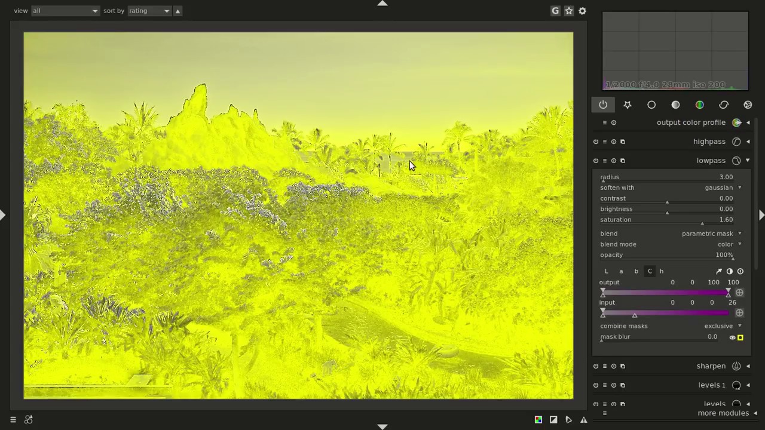Select the tone module group gradient circle
The image size is (765, 430).
pyautogui.click(x=675, y=105)
